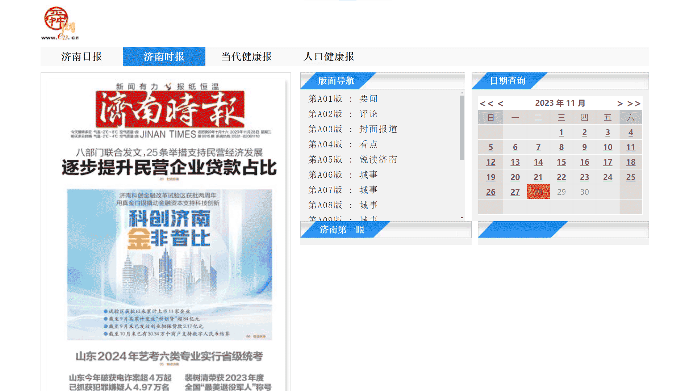Screen dimensions: 689x391
Task: Select November 9 in calendar
Action: (584, 147)
